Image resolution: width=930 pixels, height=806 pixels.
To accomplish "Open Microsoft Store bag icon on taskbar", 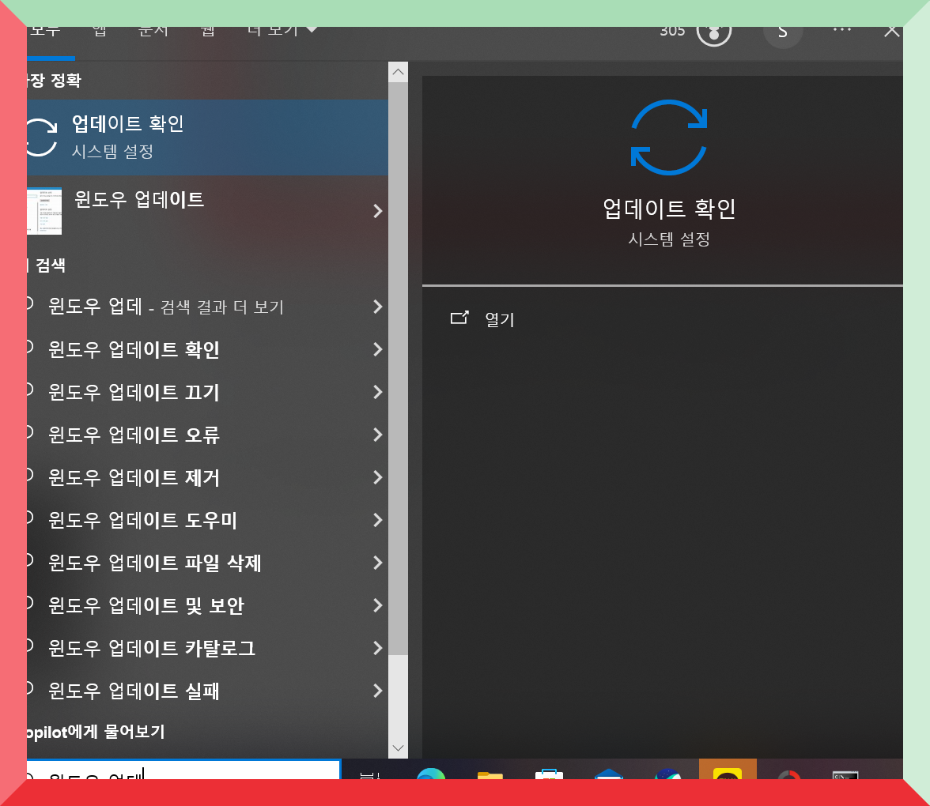I will point(549,774).
